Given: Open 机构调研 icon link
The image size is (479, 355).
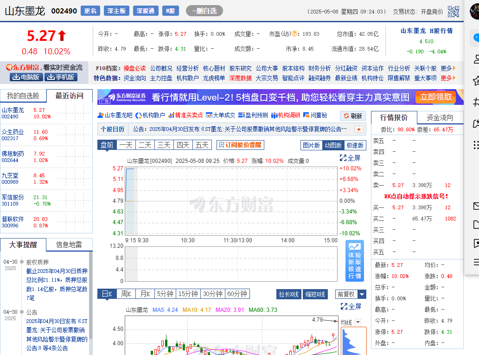Looking at the screenshot, I should 286,115.
